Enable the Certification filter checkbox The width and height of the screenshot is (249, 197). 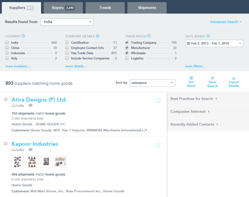click(x=67, y=43)
